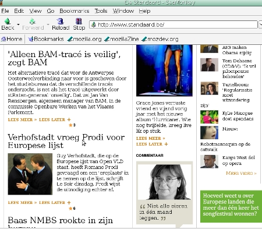Open the Edit menu
Viewport: 262px width, 229px height.
[19, 11]
